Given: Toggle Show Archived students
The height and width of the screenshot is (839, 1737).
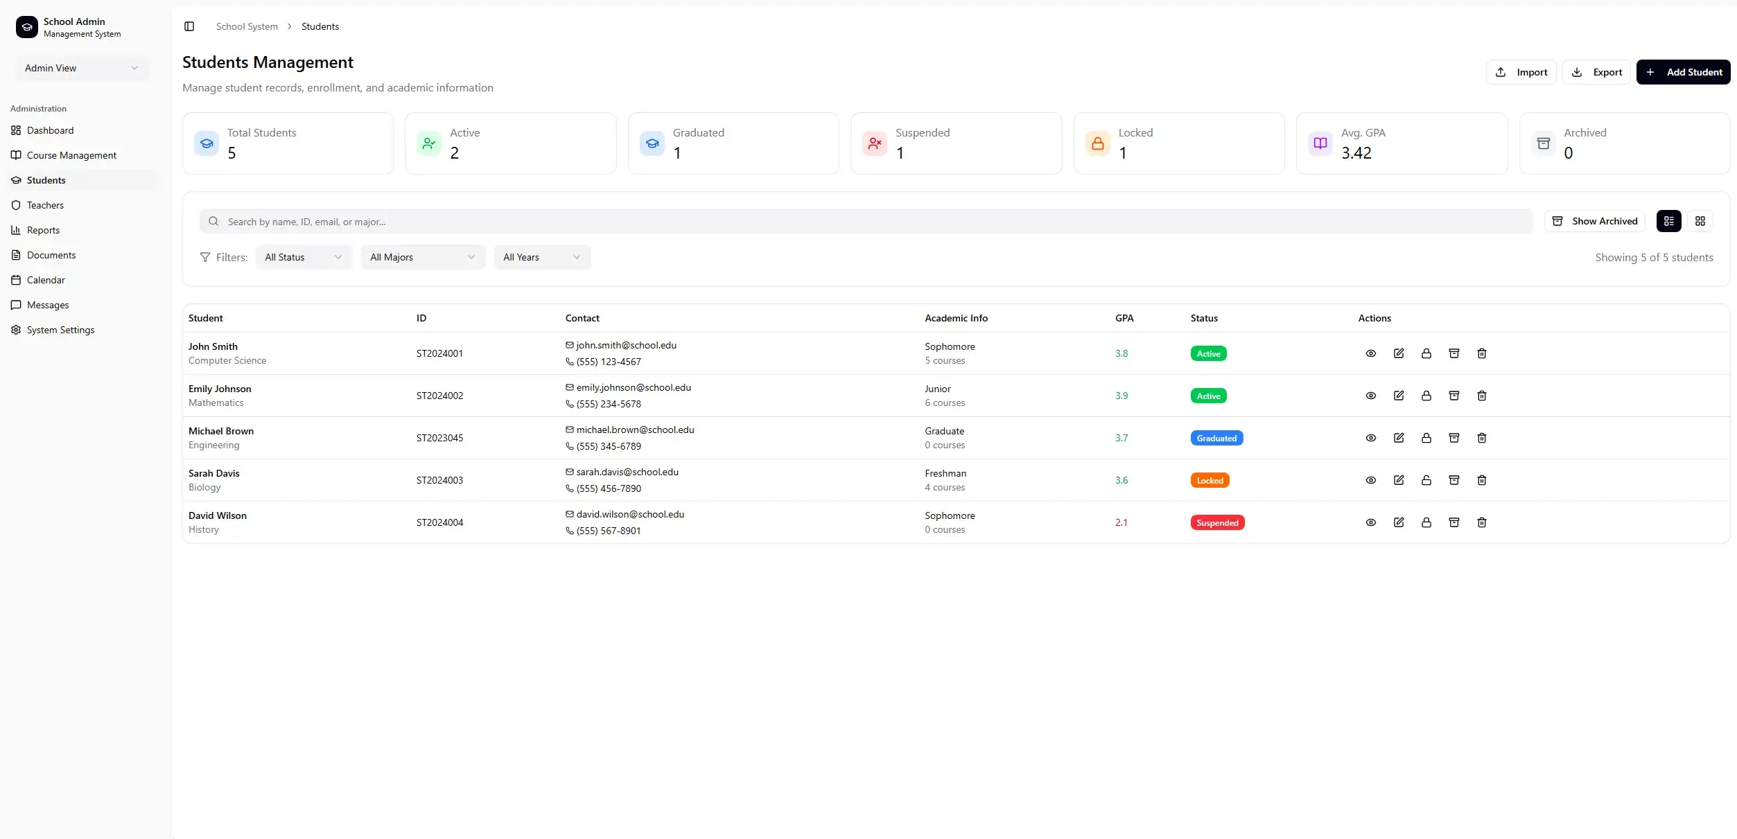Looking at the screenshot, I should (x=1594, y=221).
